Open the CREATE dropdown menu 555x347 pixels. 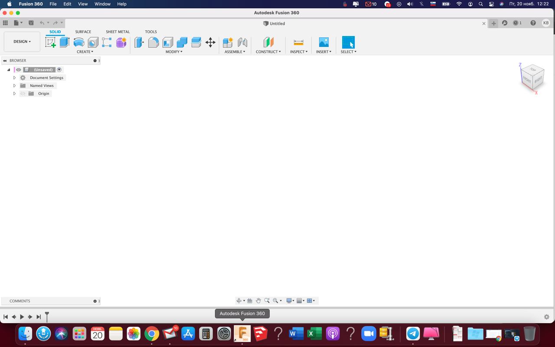(x=85, y=52)
